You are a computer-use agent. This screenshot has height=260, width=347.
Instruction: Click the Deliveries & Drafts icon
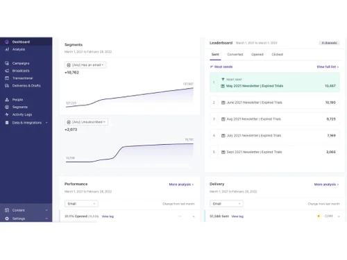point(7,85)
